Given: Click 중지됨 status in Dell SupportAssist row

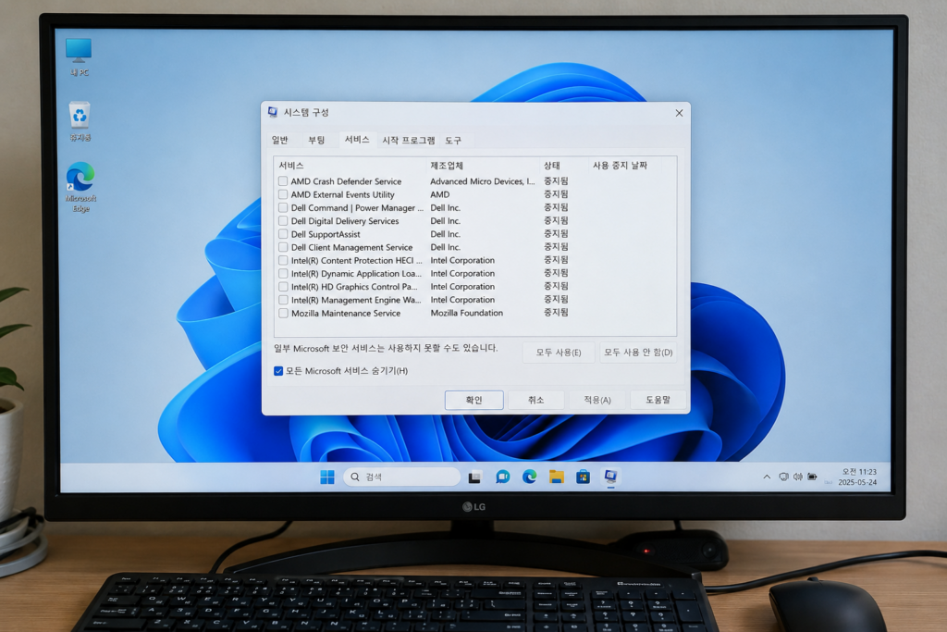Looking at the screenshot, I should pos(556,233).
